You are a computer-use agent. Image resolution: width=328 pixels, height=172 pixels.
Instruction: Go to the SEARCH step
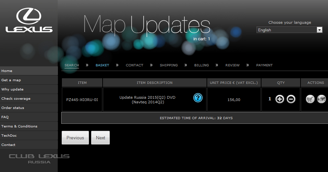(x=72, y=65)
